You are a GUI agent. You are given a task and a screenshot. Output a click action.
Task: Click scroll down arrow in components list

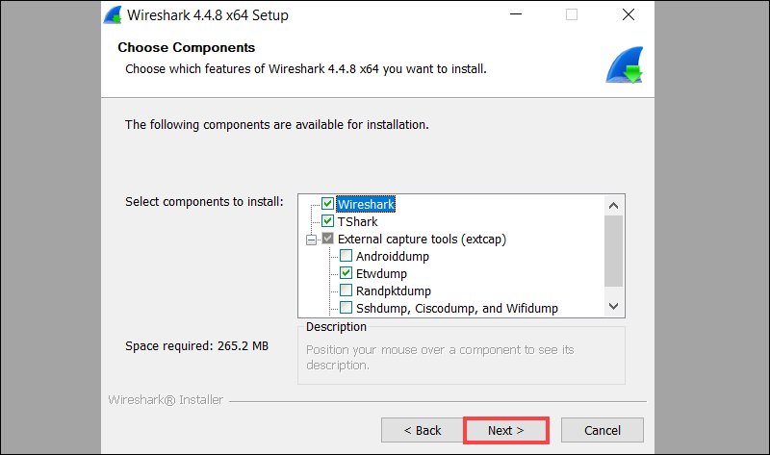pos(613,306)
